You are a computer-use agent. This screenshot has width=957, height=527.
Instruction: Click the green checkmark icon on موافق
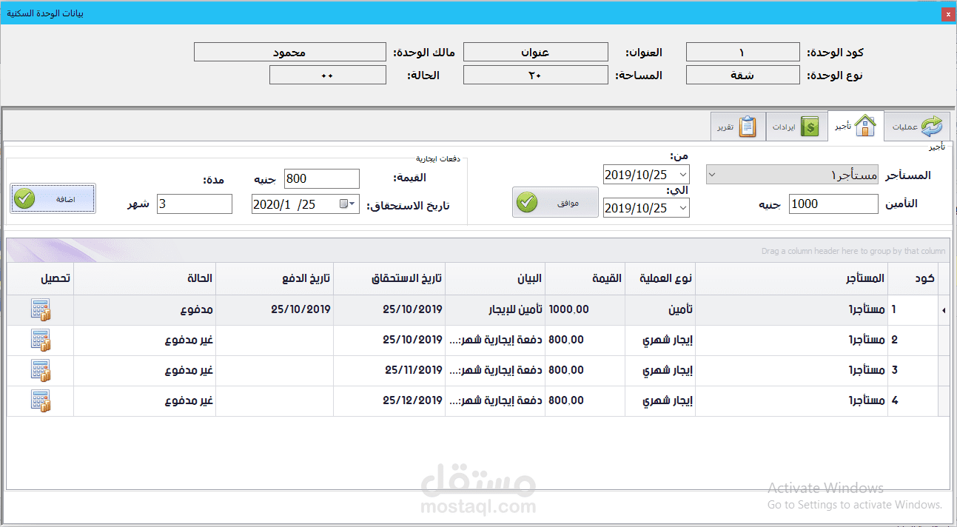pos(527,201)
